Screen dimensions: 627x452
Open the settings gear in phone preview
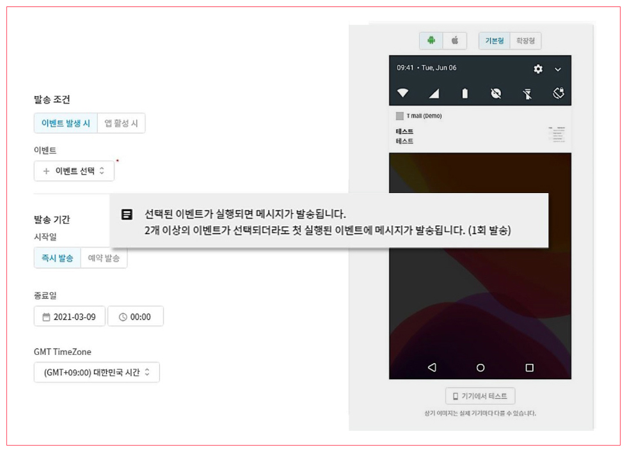[x=538, y=69]
